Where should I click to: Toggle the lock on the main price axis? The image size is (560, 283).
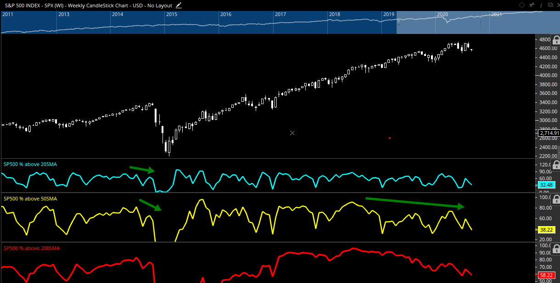pyautogui.click(x=555, y=41)
